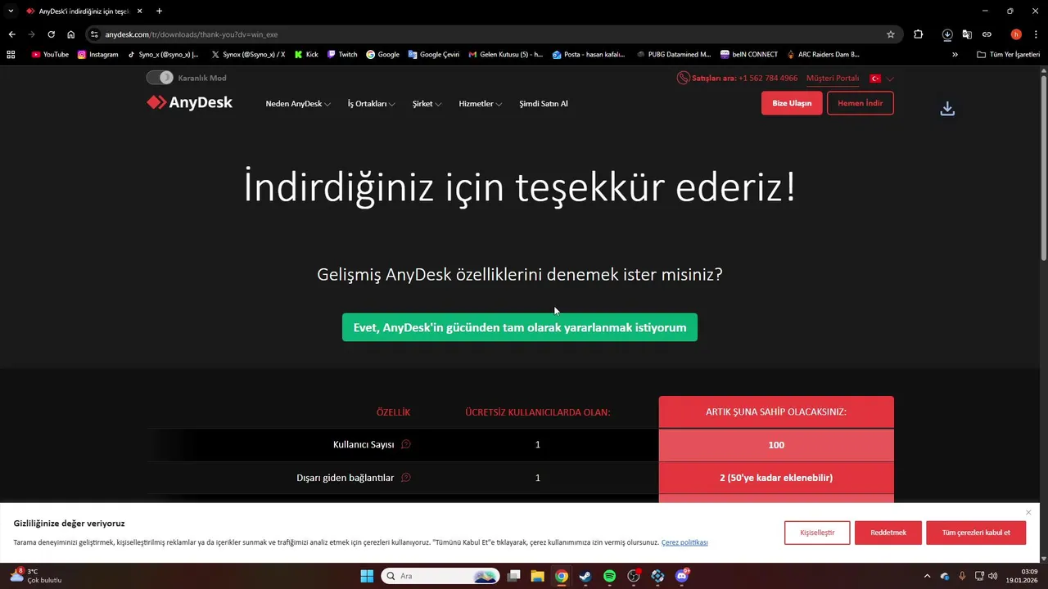Viewport: 1048px width, 589px height.
Task: Accept all cookies with Tüm çerezleri kabul et
Action: pyautogui.click(x=976, y=533)
